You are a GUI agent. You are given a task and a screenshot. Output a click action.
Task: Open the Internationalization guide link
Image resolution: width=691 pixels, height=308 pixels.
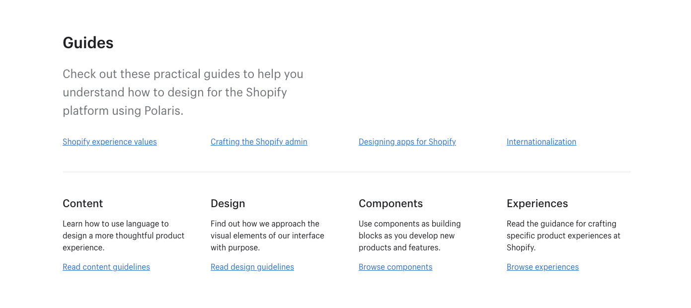541,142
